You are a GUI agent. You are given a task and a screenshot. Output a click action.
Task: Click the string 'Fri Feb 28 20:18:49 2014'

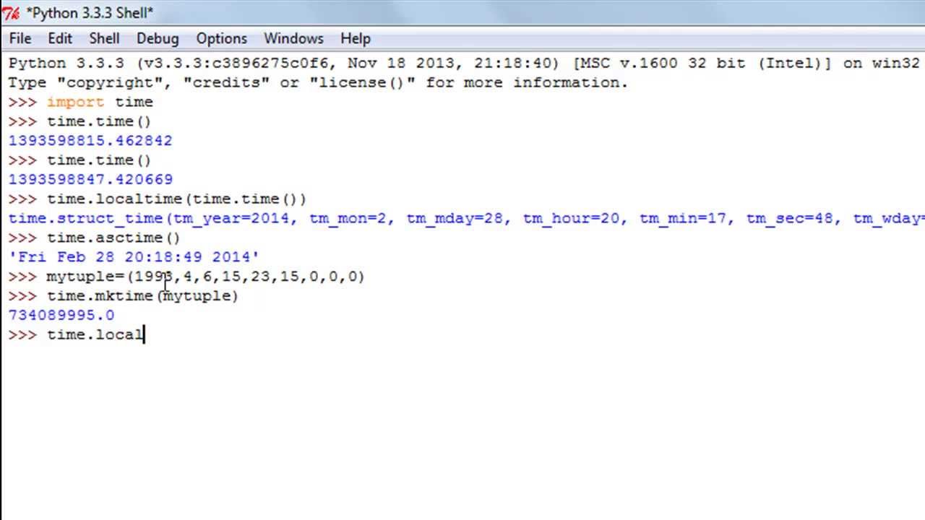[x=134, y=257]
